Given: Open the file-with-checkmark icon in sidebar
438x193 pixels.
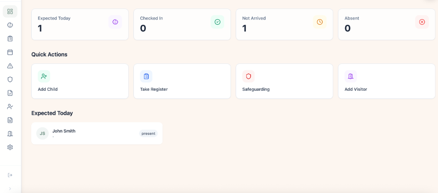Looking at the screenshot, I should tap(10, 93).
